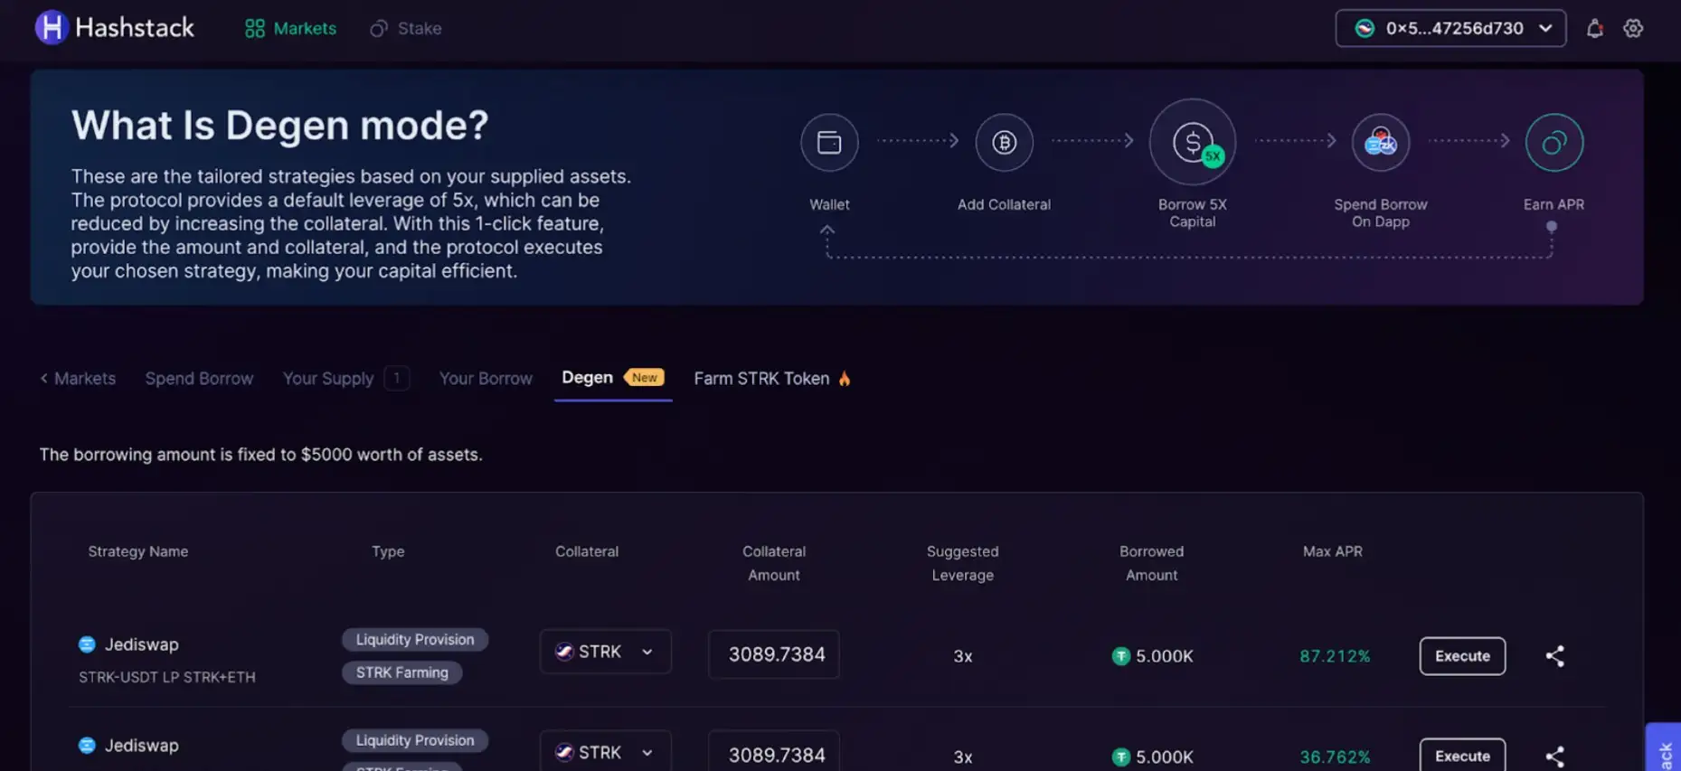Click the Borrow 5X Capital icon
Viewport: 1681px width, 771px height.
click(x=1192, y=143)
